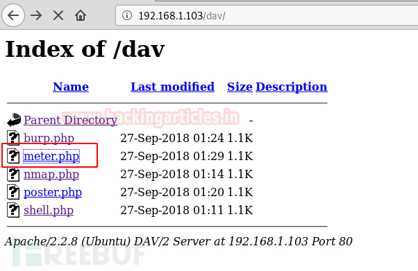The height and width of the screenshot is (271, 418).
Task: Focus the address bar showing 192.168.1.103/dav/
Action: click(267, 15)
